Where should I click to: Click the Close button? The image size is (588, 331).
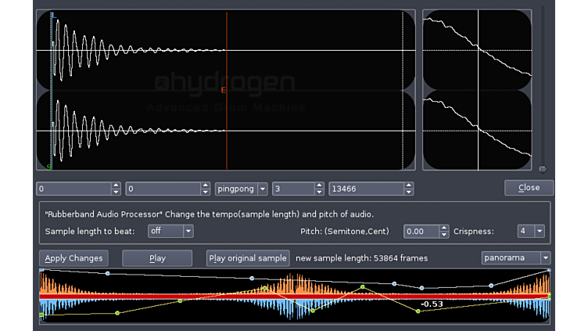coord(529,188)
